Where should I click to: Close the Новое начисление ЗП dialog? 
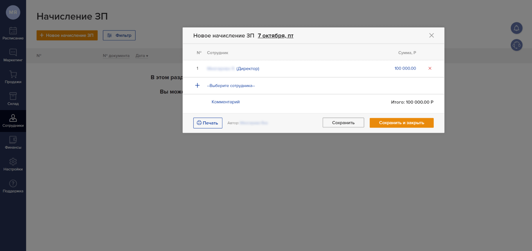pos(431,36)
